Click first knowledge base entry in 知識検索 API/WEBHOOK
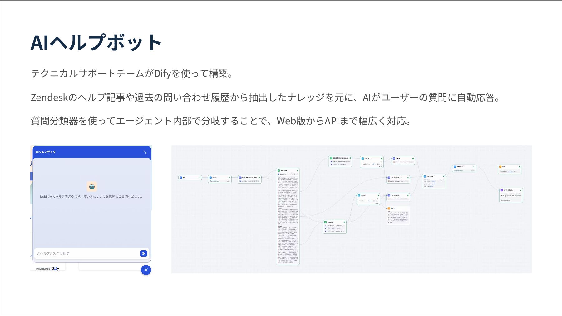The image size is (562, 316). [x=341, y=162]
